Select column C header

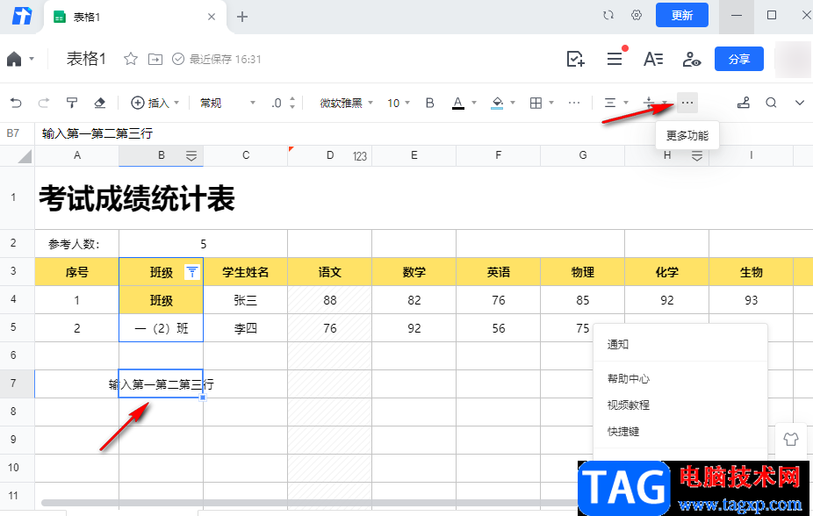click(x=246, y=156)
